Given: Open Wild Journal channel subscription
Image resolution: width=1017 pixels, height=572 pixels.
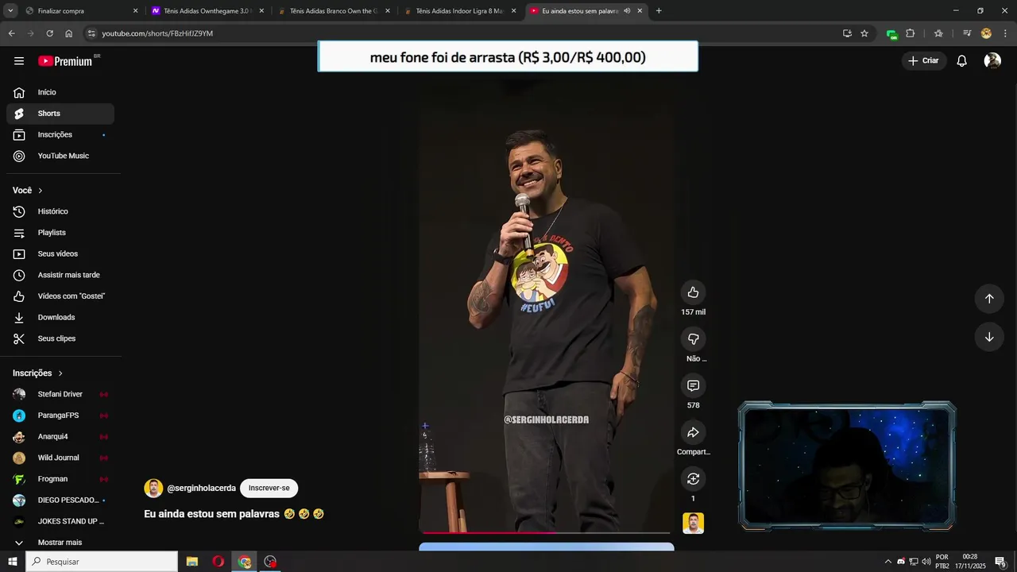Looking at the screenshot, I should point(60,458).
